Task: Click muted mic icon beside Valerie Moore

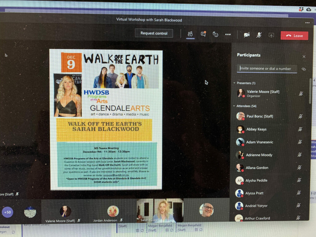Action: click(301, 94)
